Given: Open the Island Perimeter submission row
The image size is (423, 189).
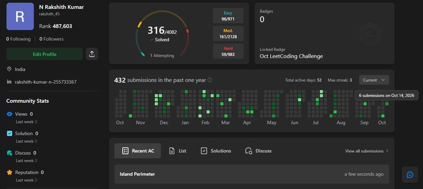Looking at the screenshot, I should pos(251,174).
